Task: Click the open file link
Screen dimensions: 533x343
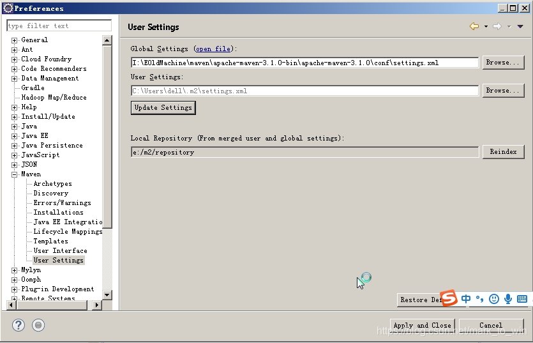Action: (x=213, y=49)
